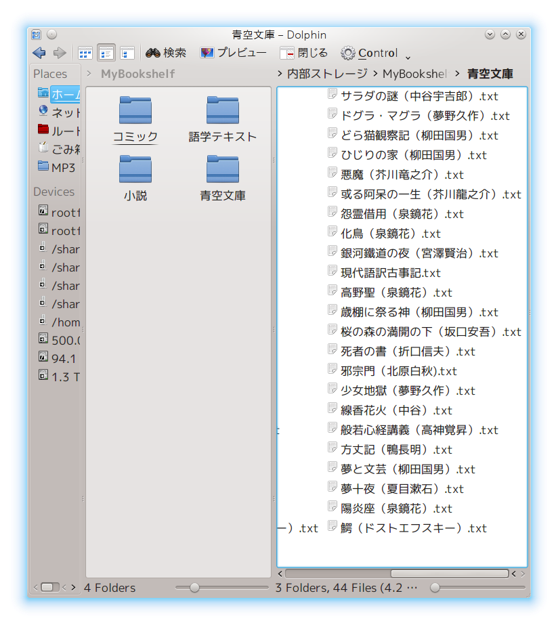Expand arrow before 青空文庫 breadcrumb
558x625 pixels.
click(x=457, y=74)
